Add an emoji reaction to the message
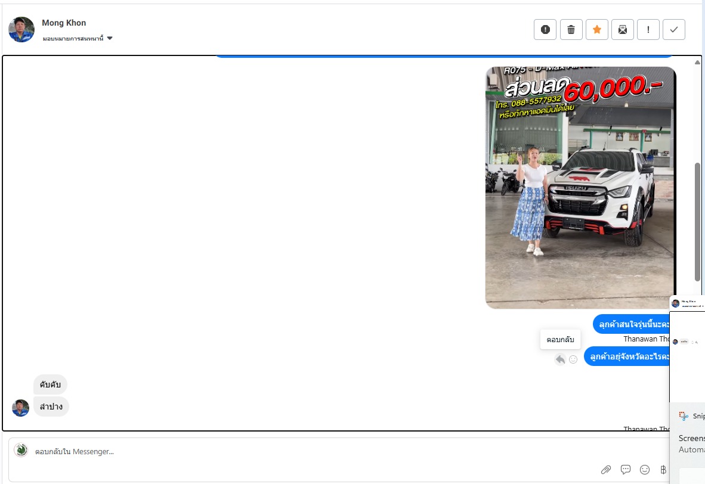705x484 pixels. coord(573,359)
